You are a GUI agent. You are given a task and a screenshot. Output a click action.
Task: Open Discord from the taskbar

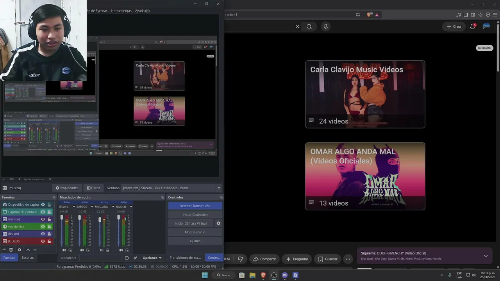(x=285, y=275)
